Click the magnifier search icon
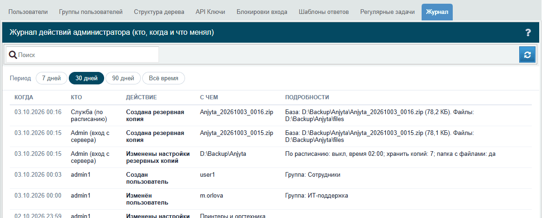The height and width of the screenshot is (218, 542). click(x=13, y=55)
